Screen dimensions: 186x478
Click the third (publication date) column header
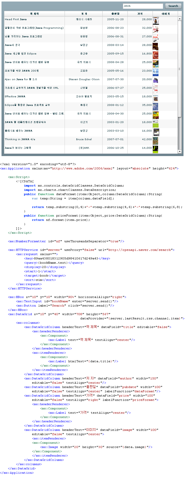coord(115,14)
